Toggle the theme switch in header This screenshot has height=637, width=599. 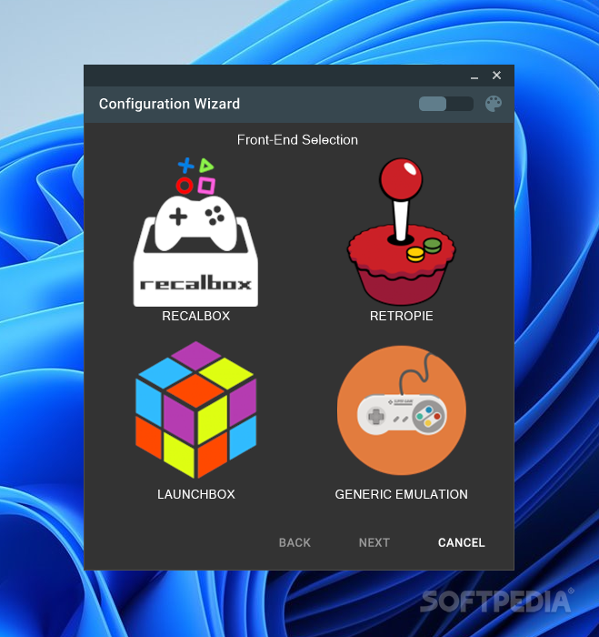pos(446,104)
